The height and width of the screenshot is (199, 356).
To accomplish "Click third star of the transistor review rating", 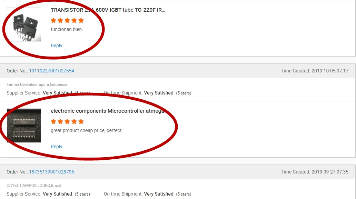I will pyautogui.click(x=67, y=21).
